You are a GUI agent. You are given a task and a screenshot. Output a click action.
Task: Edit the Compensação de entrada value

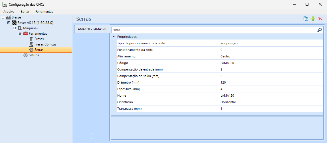271,69
